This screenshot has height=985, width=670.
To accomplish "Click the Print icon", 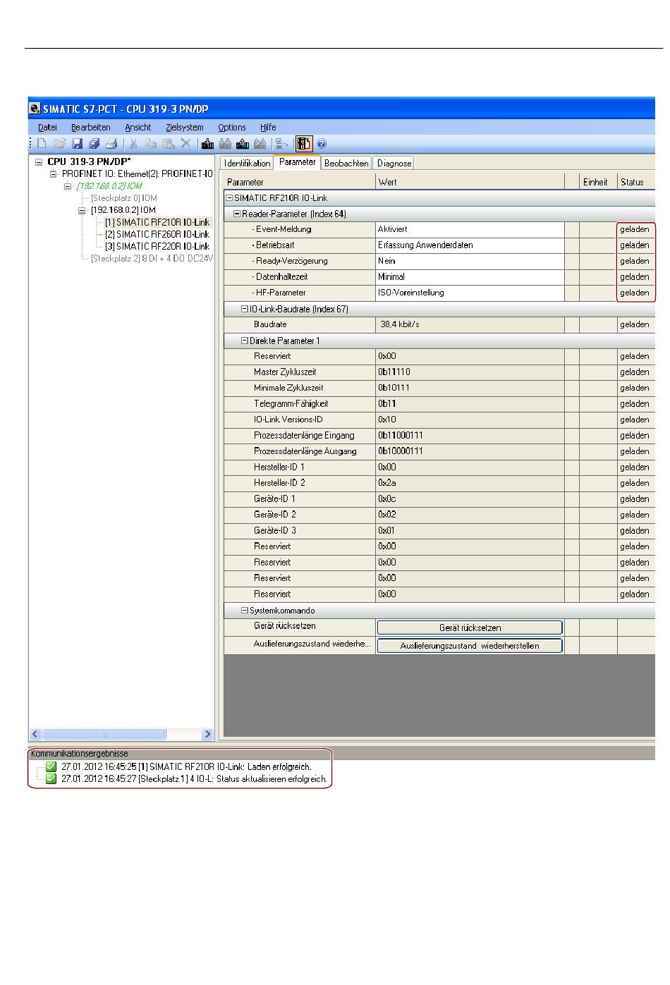I will coord(111,144).
